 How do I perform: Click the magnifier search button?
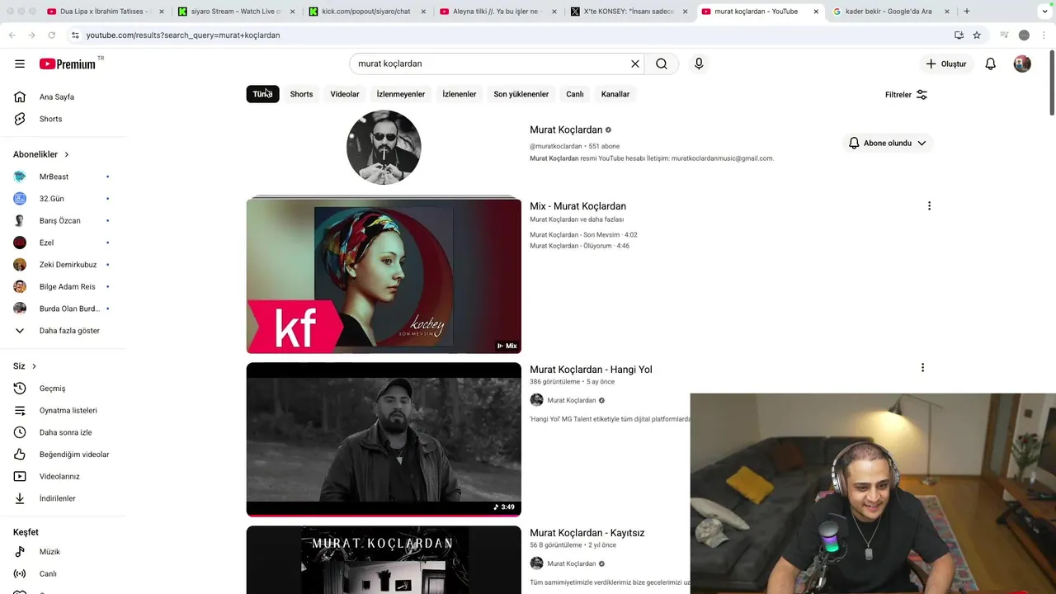point(662,64)
